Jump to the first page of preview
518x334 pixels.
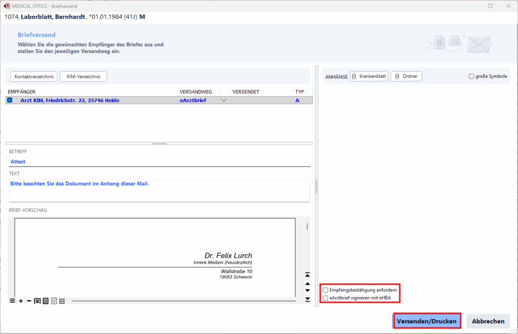(307, 275)
